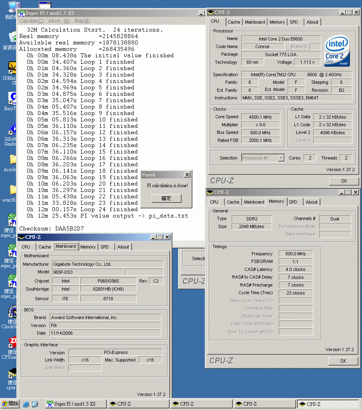Click the Memory Frequency 500.0 MHz field
The width and height of the screenshot is (362, 410).
click(296, 254)
